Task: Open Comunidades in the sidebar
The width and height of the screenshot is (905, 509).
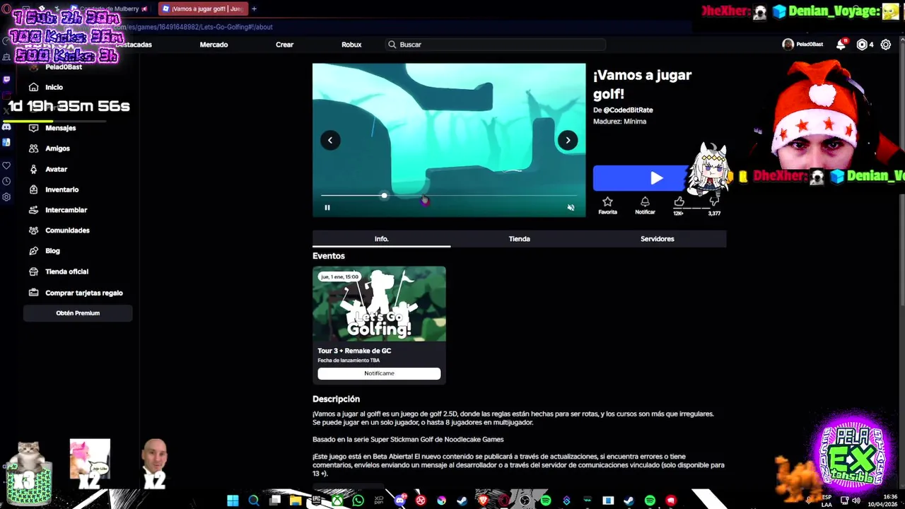Action: 67,230
